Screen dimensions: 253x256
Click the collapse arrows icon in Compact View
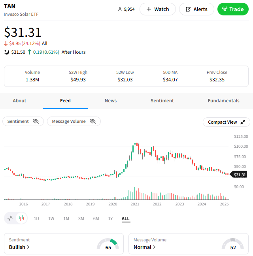pyautogui.click(x=243, y=122)
